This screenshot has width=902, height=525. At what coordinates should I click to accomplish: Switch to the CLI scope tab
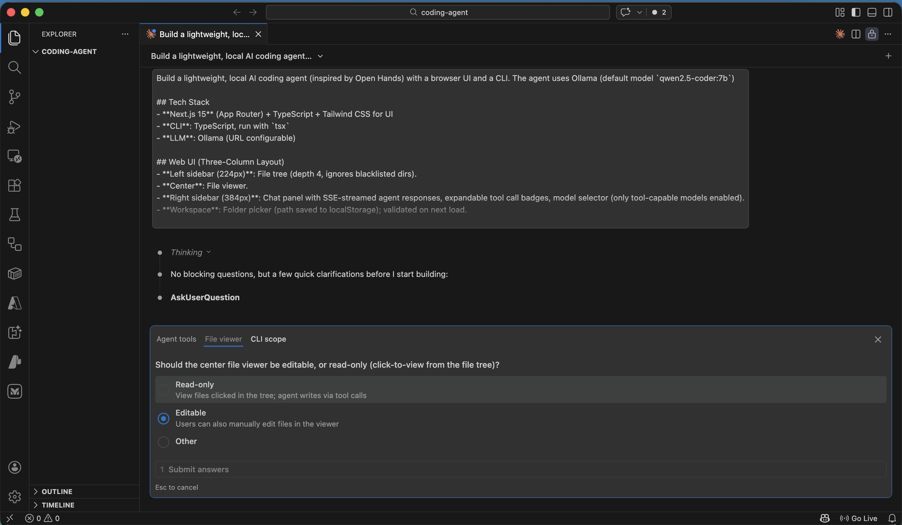[x=268, y=339]
